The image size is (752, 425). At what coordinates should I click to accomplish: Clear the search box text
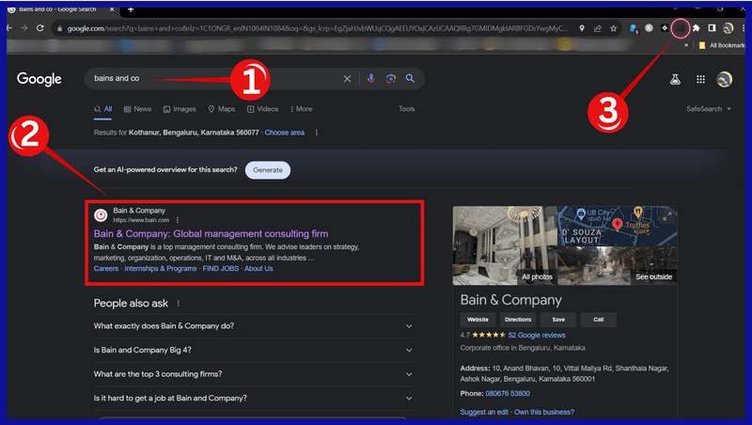coord(347,79)
